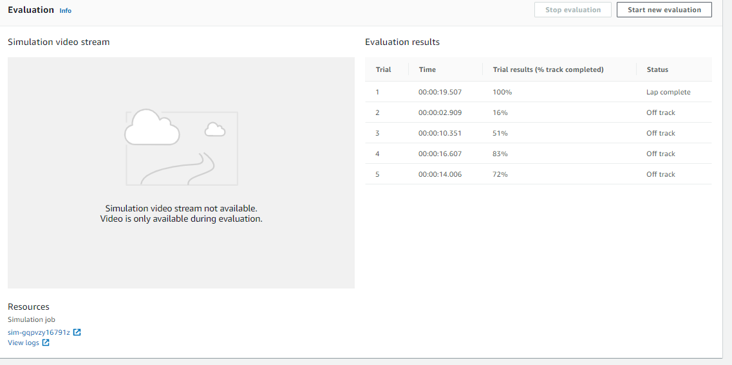Viewport: 732px width, 365px height.
Task: Click the Off track status for 72% trial
Action: coord(661,174)
